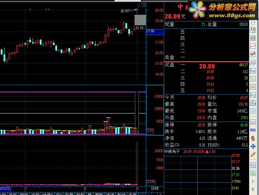The width and height of the screenshot is (259, 195).
Task: Click the down arrow icon in the right toolbar
Action: click(x=253, y=22)
